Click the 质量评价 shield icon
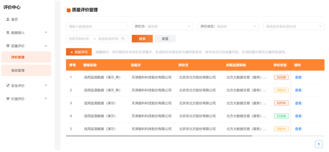 pos(8,46)
